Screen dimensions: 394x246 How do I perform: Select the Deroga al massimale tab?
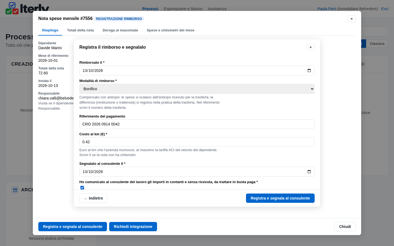coord(120,30)
